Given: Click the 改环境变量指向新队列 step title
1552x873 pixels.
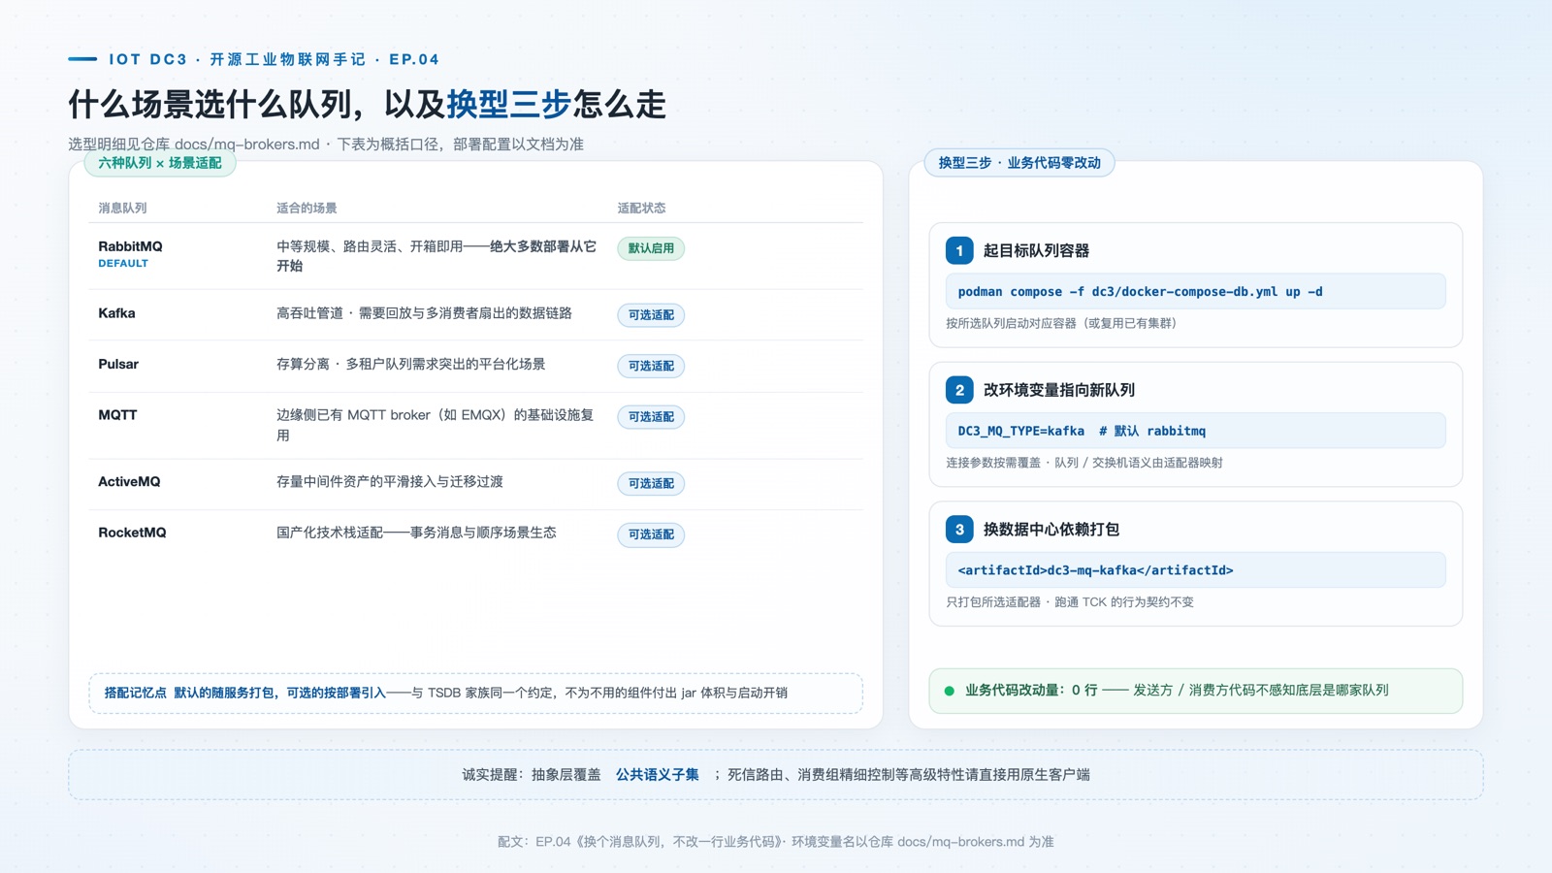Looking at the screenshot, I should [x=1059, y=390].
